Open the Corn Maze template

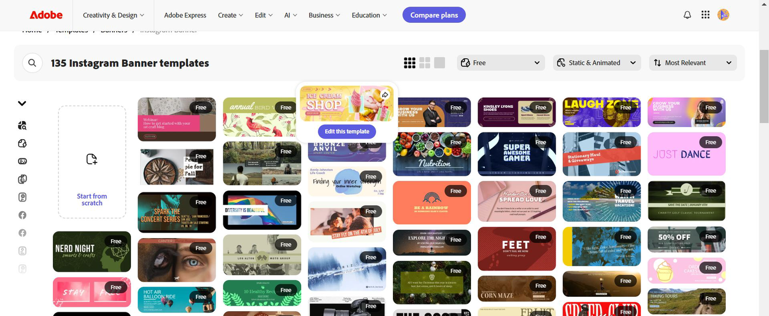coord(517,288)
